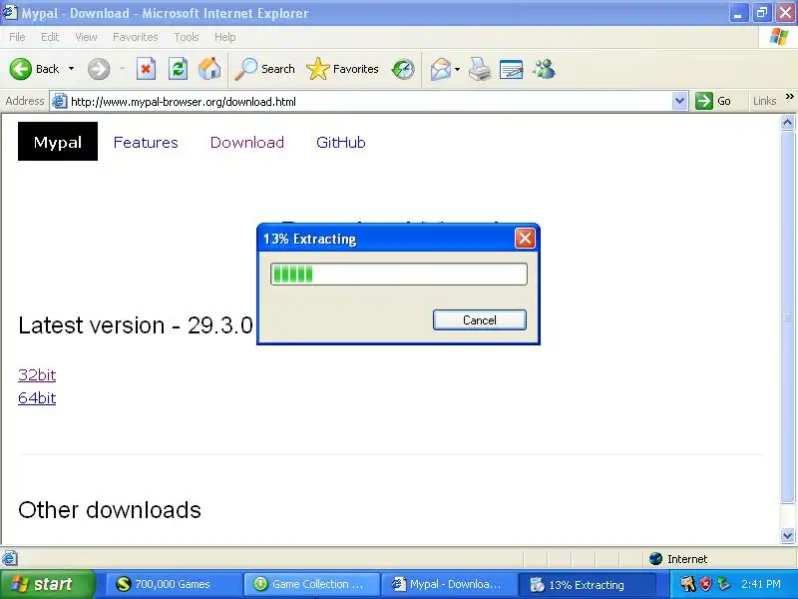The width and height of the screenshot is (798, 599).
Task: Switch to 13% Extracting taskbar item
Action: (587, 584)
